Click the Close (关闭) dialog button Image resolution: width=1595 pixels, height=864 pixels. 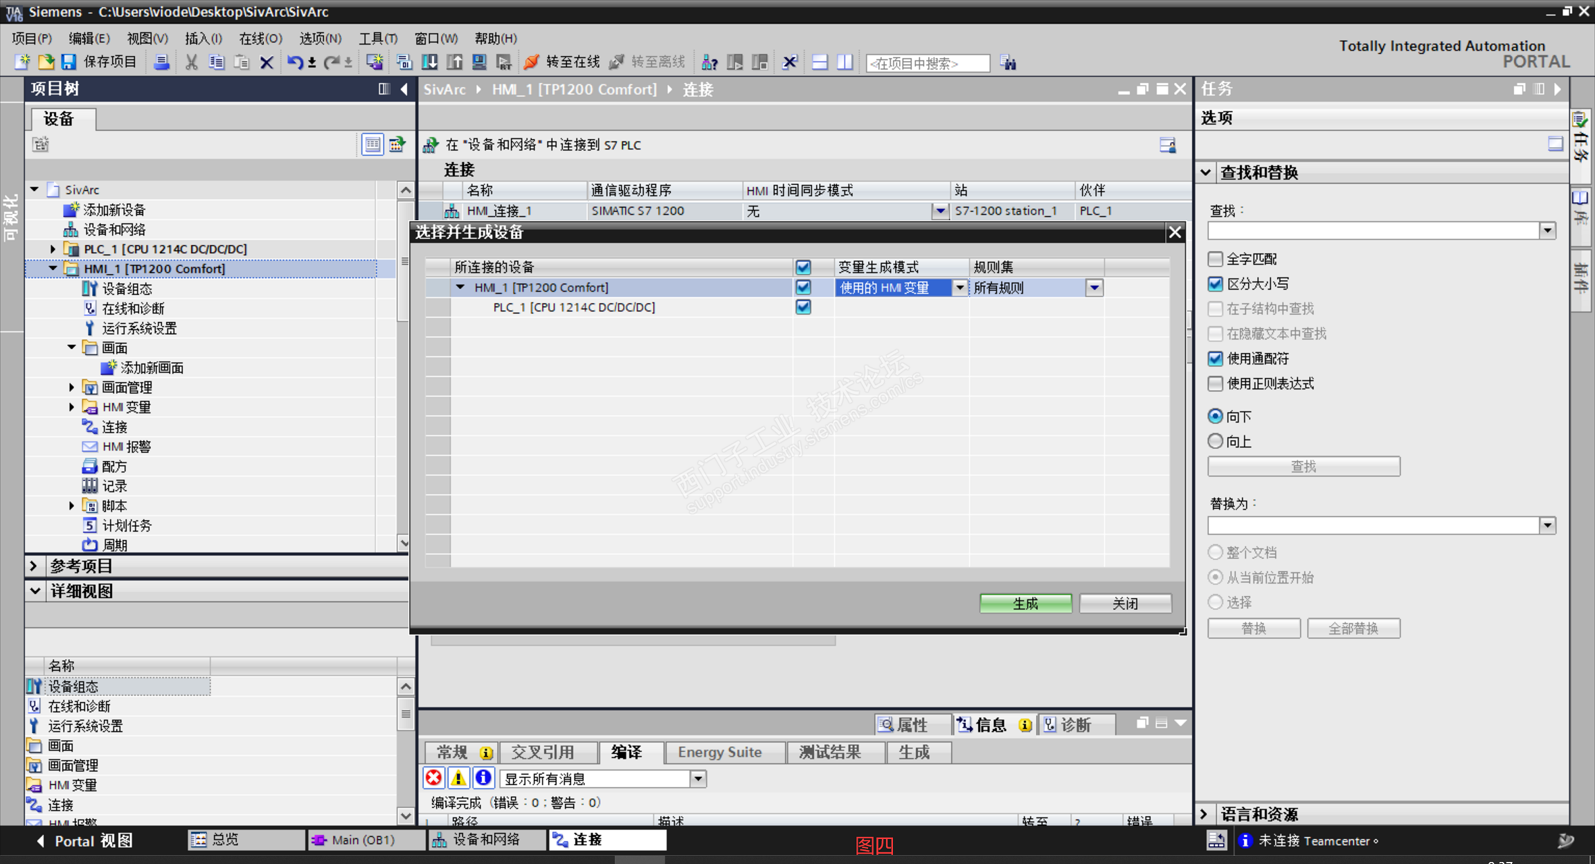tap(1125, 603)
